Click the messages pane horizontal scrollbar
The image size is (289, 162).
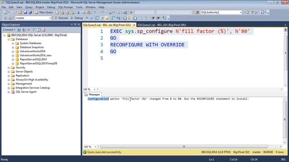click(184, 147)
